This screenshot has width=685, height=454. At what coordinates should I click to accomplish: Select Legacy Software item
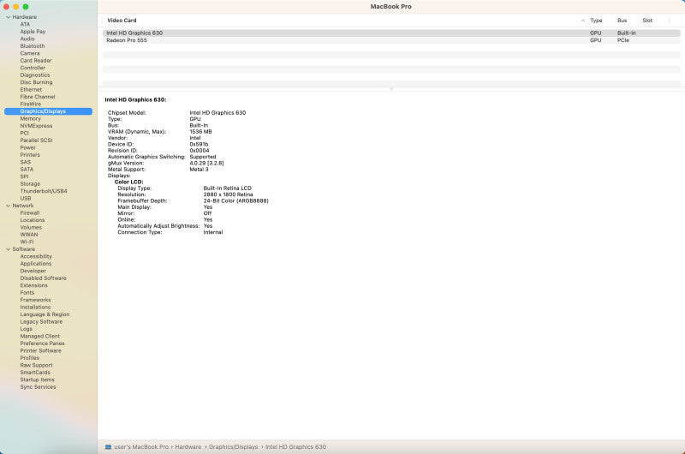point(41,322)
